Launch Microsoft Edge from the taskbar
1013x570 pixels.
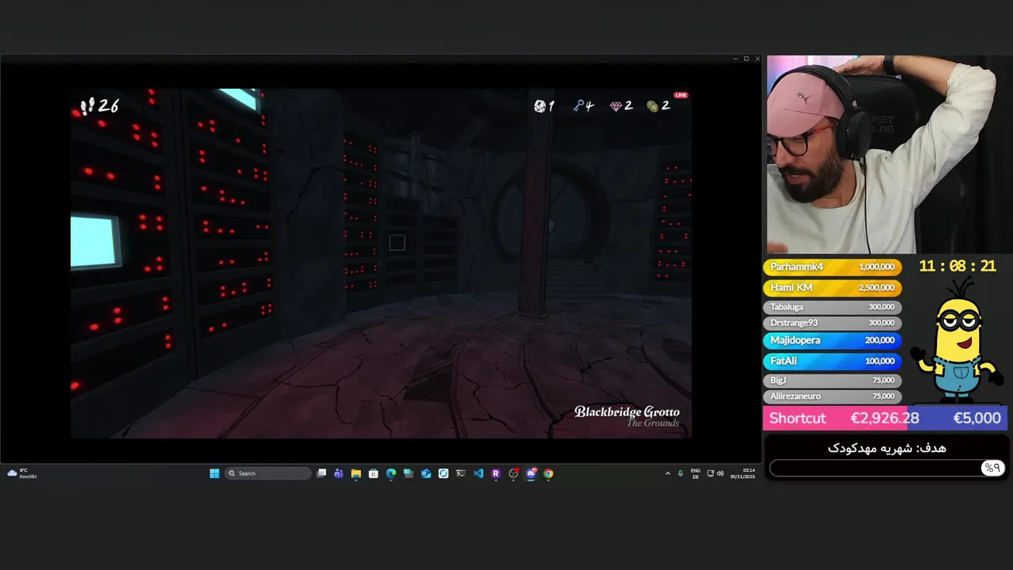click(391, 473)
